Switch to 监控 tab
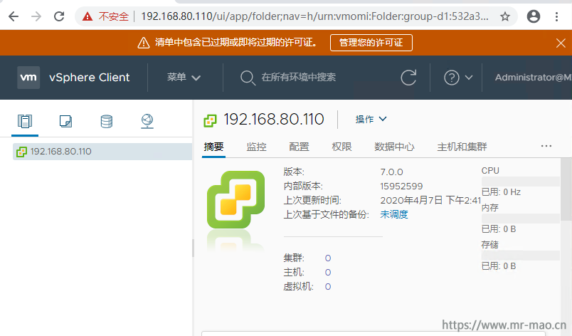 coord(256,147)
